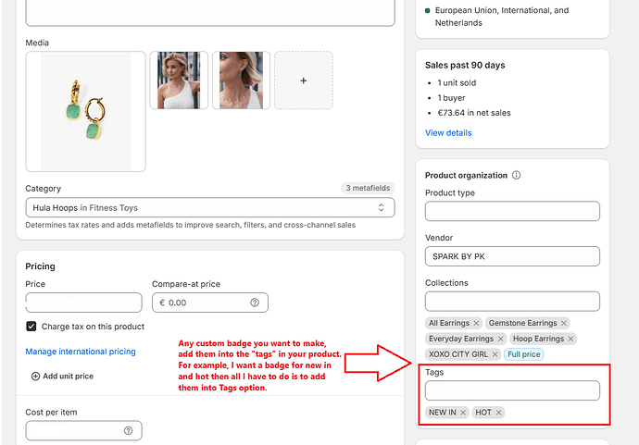This screenshot has width=639, height=445.
Task: Remove All Earrings collection chip
Action: pyautogui.click(x=476, y=324)
